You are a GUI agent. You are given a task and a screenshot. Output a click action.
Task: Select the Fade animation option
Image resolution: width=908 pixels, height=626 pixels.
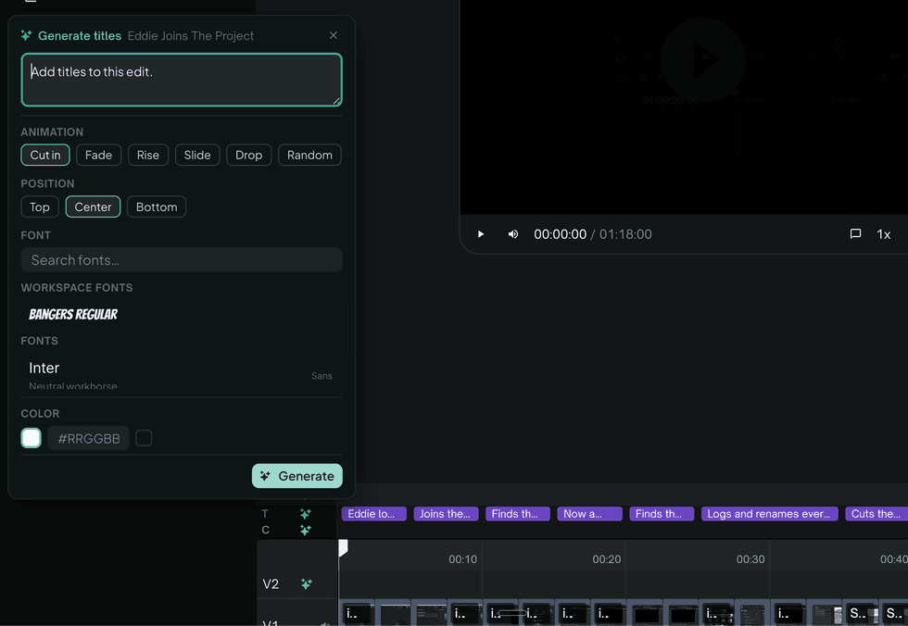pyautogui.click(x=98, y=155)
